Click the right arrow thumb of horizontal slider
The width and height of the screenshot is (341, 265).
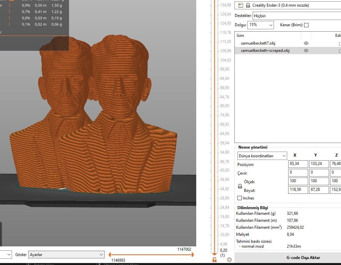coord(193,255)
